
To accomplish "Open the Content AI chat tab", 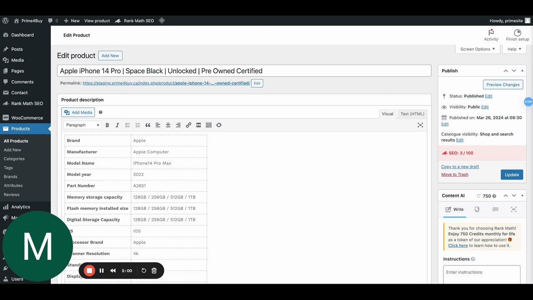I will pos(496,210).
